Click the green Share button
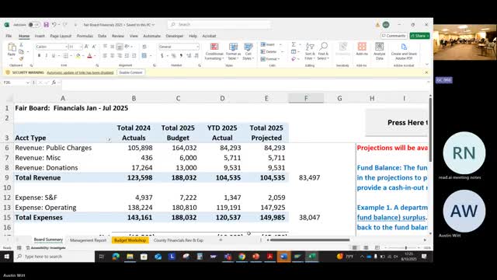The height and width of the screenshot is (280, 497). tap(419, 36)
